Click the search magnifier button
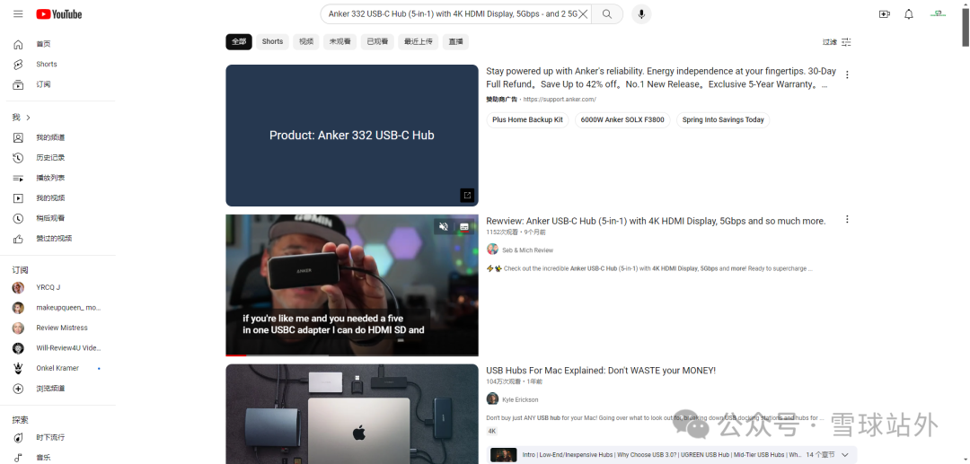970x464 pixels. 607,14
